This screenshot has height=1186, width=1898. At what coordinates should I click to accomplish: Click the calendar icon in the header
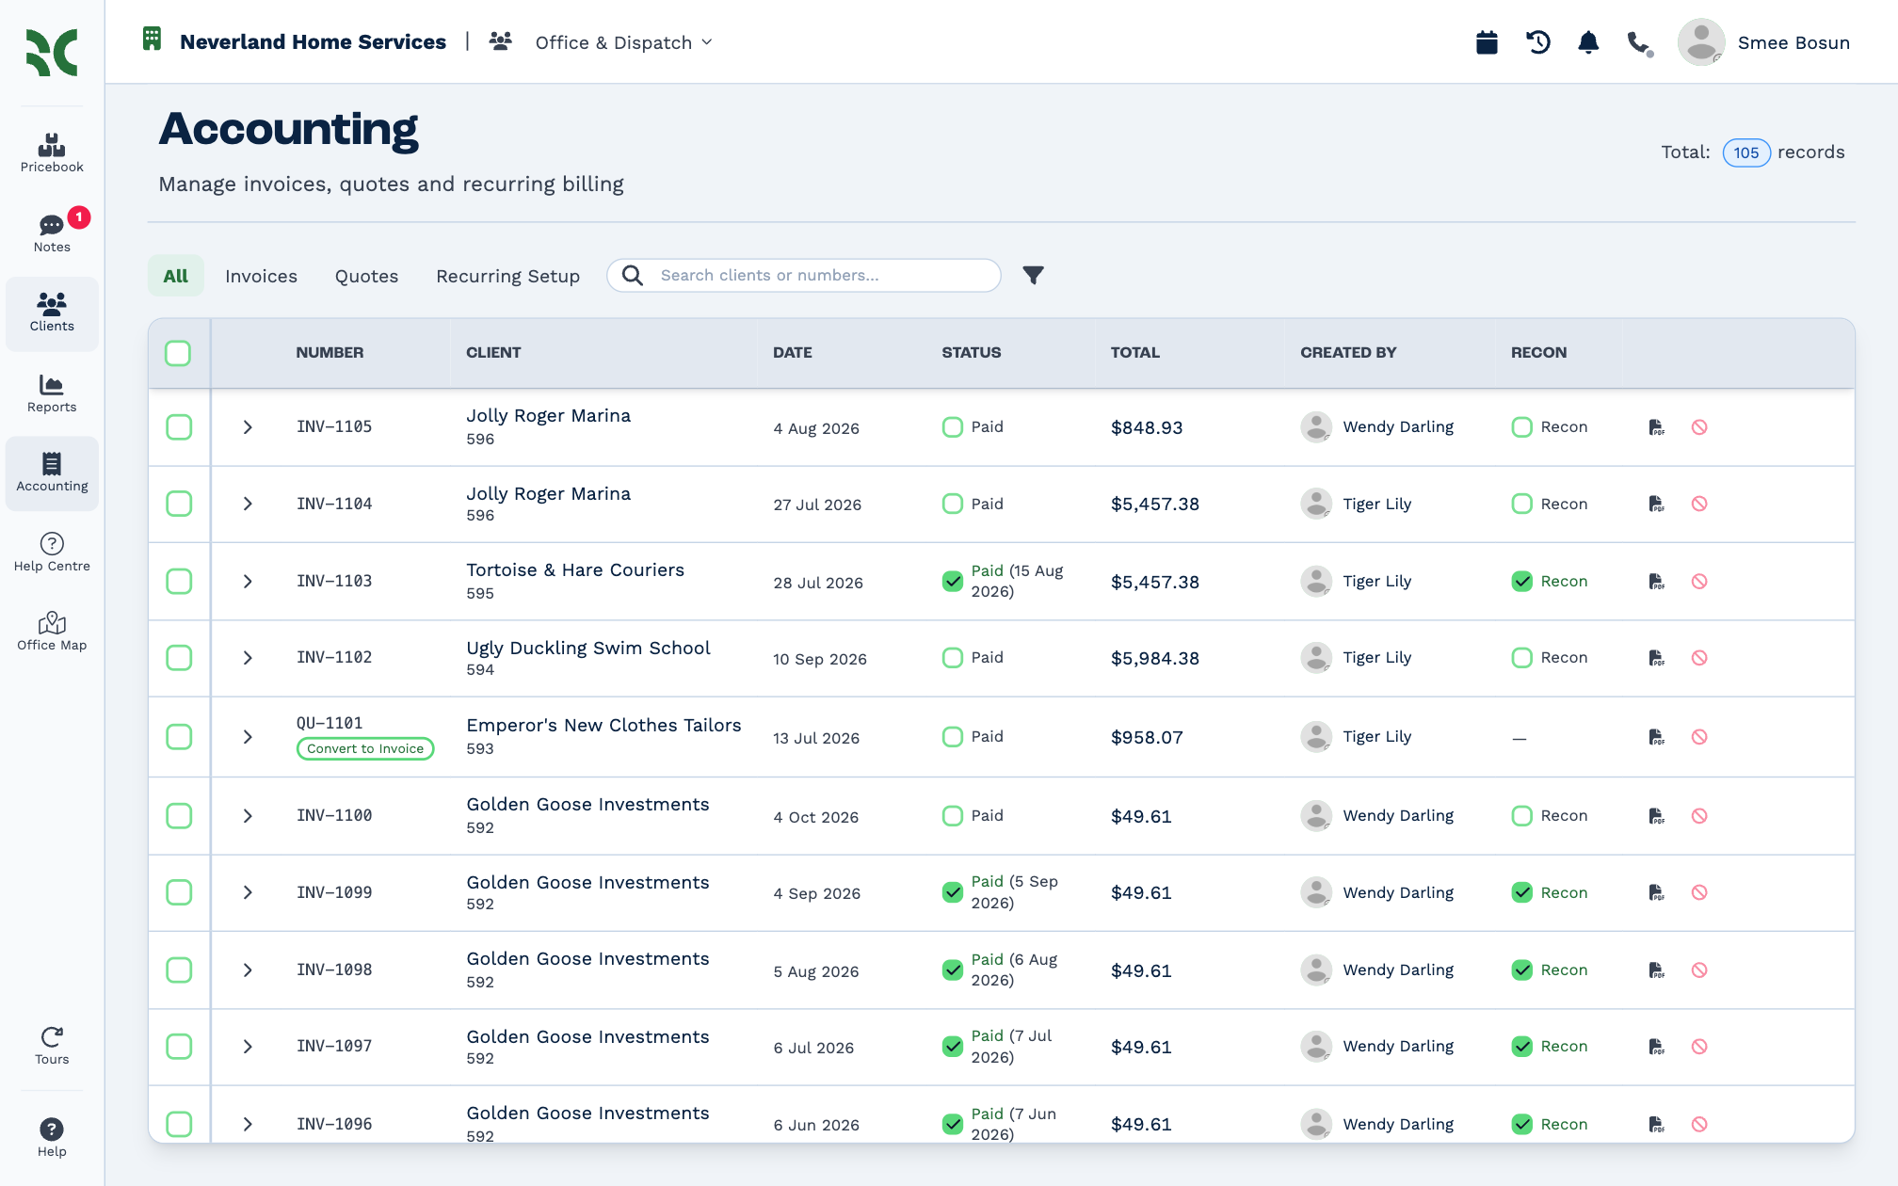(1487, 42)
